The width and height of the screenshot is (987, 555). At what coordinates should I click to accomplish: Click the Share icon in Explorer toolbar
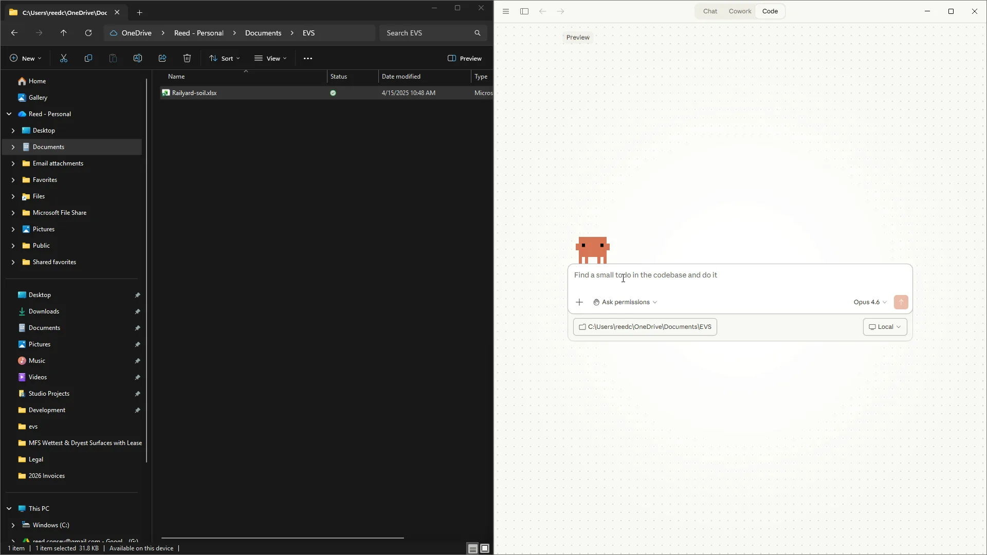pos(162,59)
